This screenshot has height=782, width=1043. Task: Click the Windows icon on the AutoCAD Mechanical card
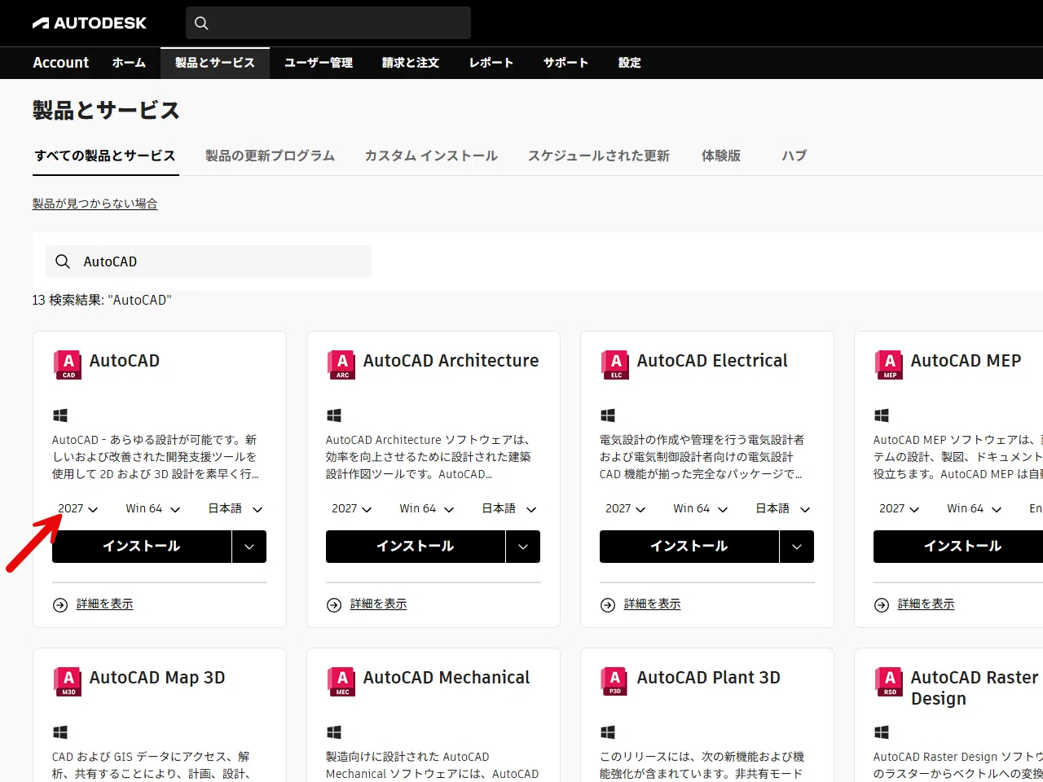[334, 732]
